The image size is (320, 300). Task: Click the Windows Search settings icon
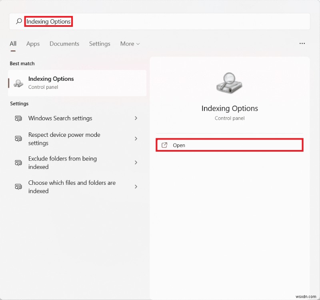coord(18,118)
